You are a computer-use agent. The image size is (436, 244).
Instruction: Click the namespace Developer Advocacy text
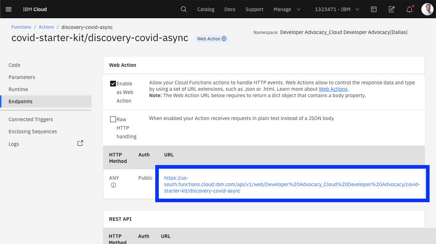(x=344, y=32)
